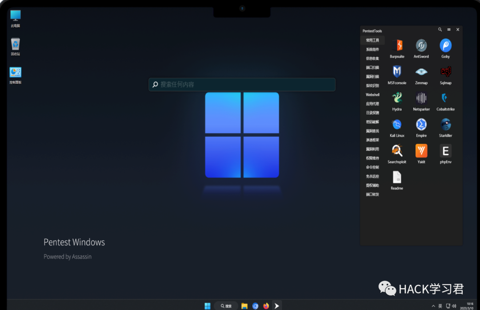The width and height of the screenshot is (480, 310).
Task: Open the 命令控制 category
Action: tap(372, 167)
